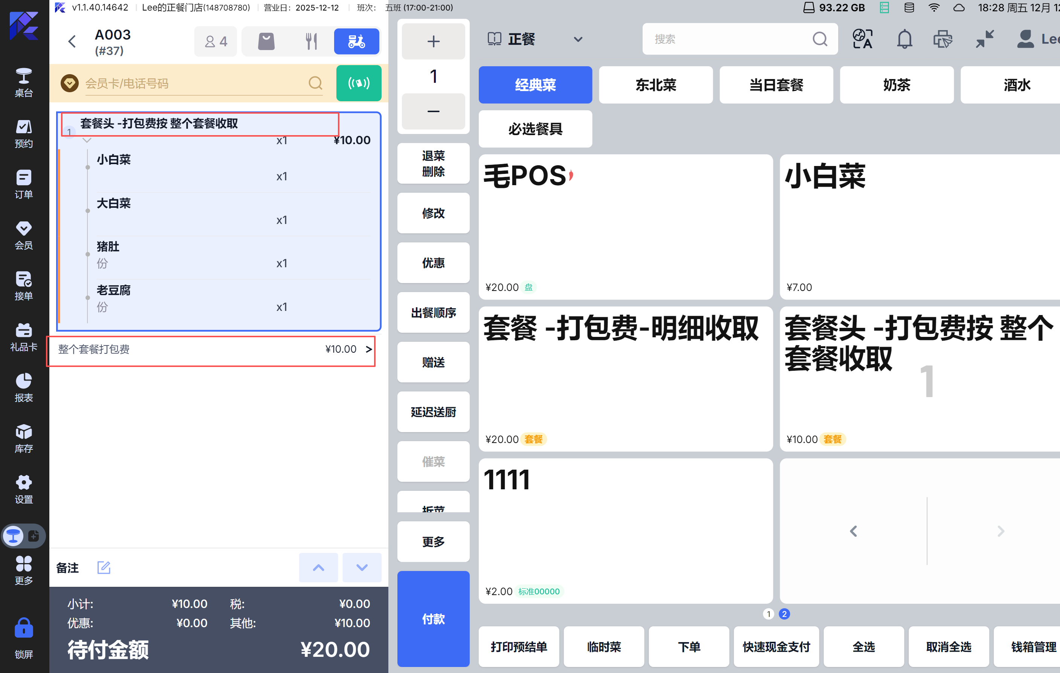
Task: Collapse the 套餐头 combo item chevron
Action: (x=87, y=141)
